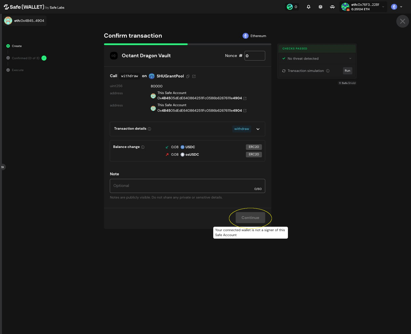Open the pending counter badge showing 0
The width and height of the screenshot is (411, 334).
tap(292, 7)
